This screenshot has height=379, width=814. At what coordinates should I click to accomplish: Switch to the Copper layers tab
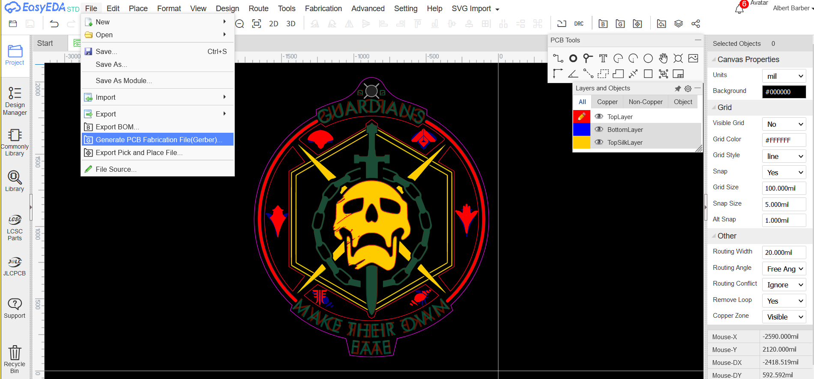(x=608, y=102)
